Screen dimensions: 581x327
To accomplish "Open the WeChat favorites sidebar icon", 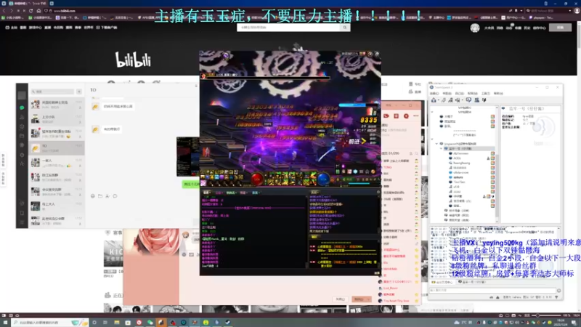I will point(22,126).
